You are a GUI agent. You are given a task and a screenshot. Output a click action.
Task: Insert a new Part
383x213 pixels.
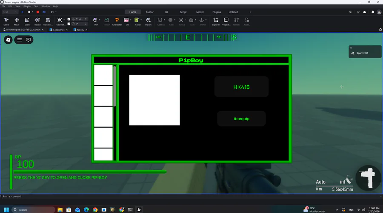(x=95, y=21)
